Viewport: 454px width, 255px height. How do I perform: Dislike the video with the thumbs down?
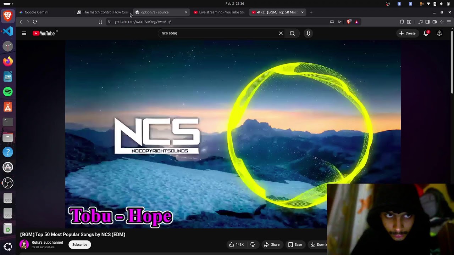(253, 245)
